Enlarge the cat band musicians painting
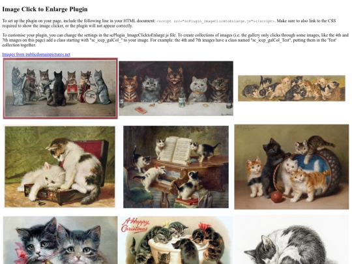 point(61,88)
